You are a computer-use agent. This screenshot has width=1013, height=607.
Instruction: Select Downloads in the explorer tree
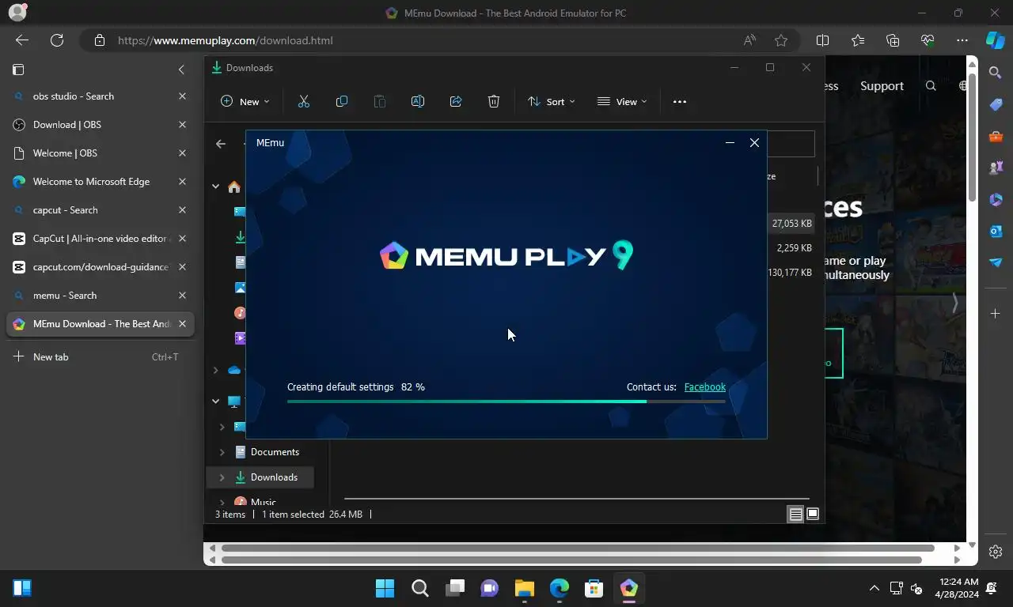click(274, 477)
